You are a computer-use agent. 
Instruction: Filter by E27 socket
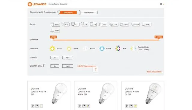click(75, 24)
